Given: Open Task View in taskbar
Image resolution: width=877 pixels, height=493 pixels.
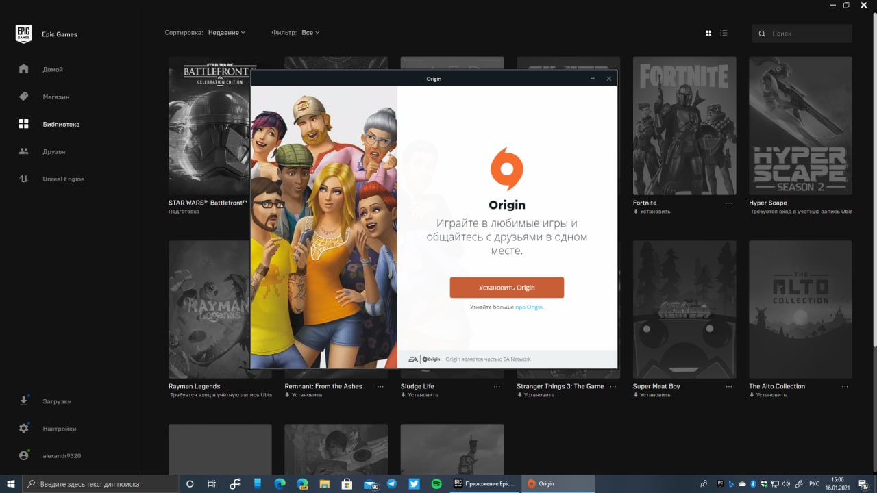Looking at the screenshot, I should coord(212,483).
